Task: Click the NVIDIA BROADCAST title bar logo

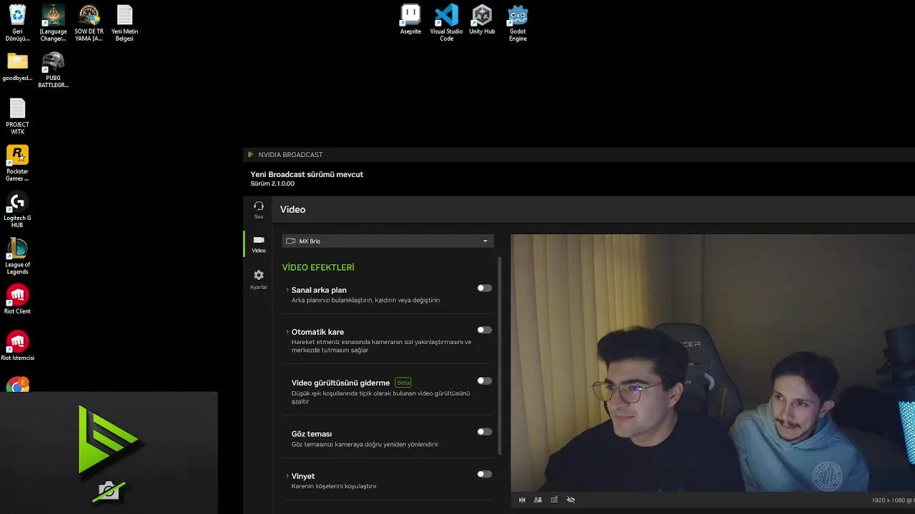Action: point(250,155)
